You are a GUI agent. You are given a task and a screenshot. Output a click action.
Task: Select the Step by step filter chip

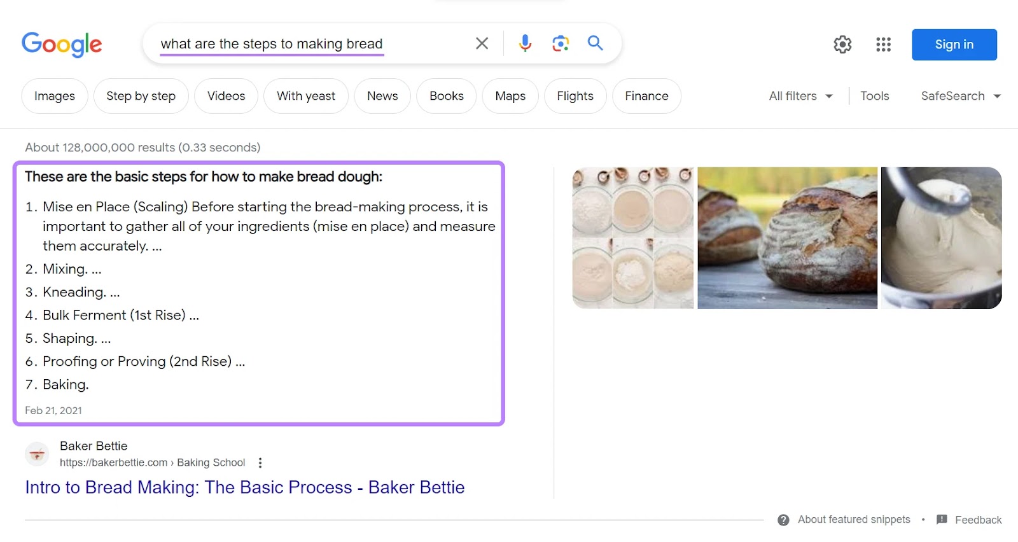click(141, 96)
